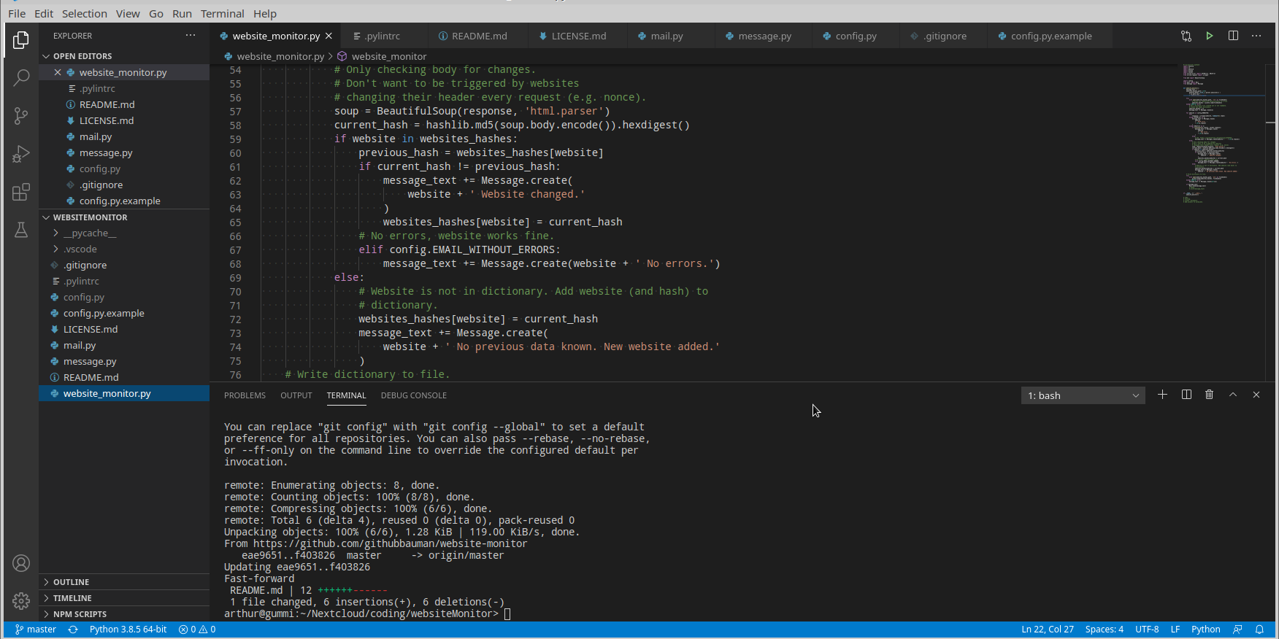
Task: Split the editor right
Action: pos(1233,36)
